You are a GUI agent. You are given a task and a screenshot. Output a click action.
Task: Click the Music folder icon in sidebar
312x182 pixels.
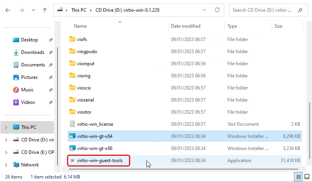click(x=16, y=90)
